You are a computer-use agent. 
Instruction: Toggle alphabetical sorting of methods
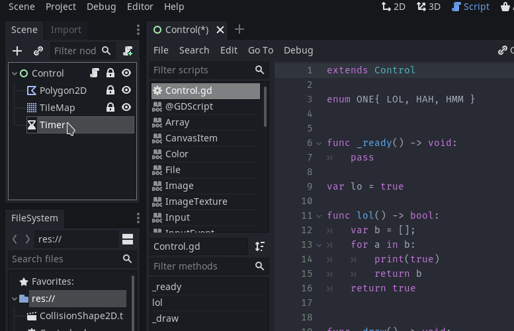[x=259, y=246]
